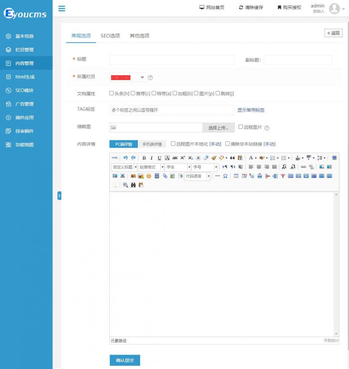This screenshot has width=349, height=369.
Task: Remove hyperlink with unlink icon
Action: click(x=311, y=167)
